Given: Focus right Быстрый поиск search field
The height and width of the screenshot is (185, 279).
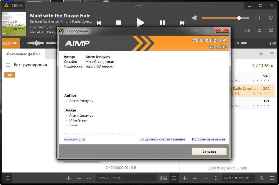Looking at the screenshot, I should point(238,178).
